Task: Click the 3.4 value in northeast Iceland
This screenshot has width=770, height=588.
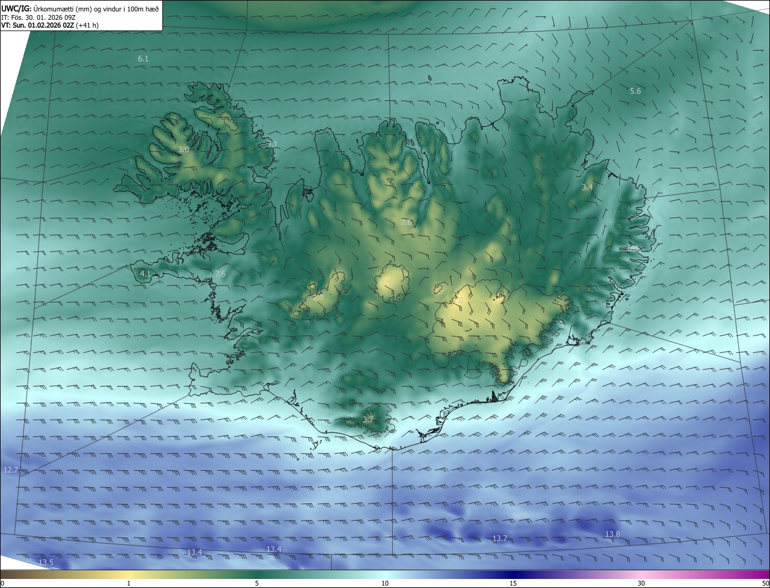Action: point(587,188)
